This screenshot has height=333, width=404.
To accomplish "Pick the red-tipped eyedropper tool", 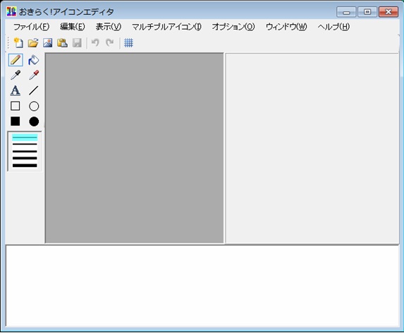I will pyautogui.click(x=34, y=75).
